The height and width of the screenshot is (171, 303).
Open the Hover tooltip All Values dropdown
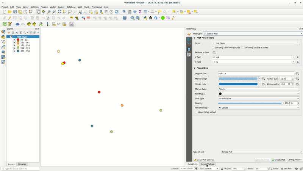click(x=259, y=108)
